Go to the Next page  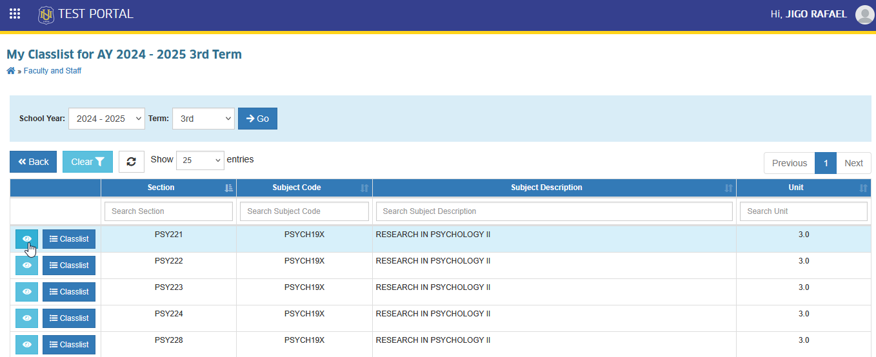click(853, 163)
